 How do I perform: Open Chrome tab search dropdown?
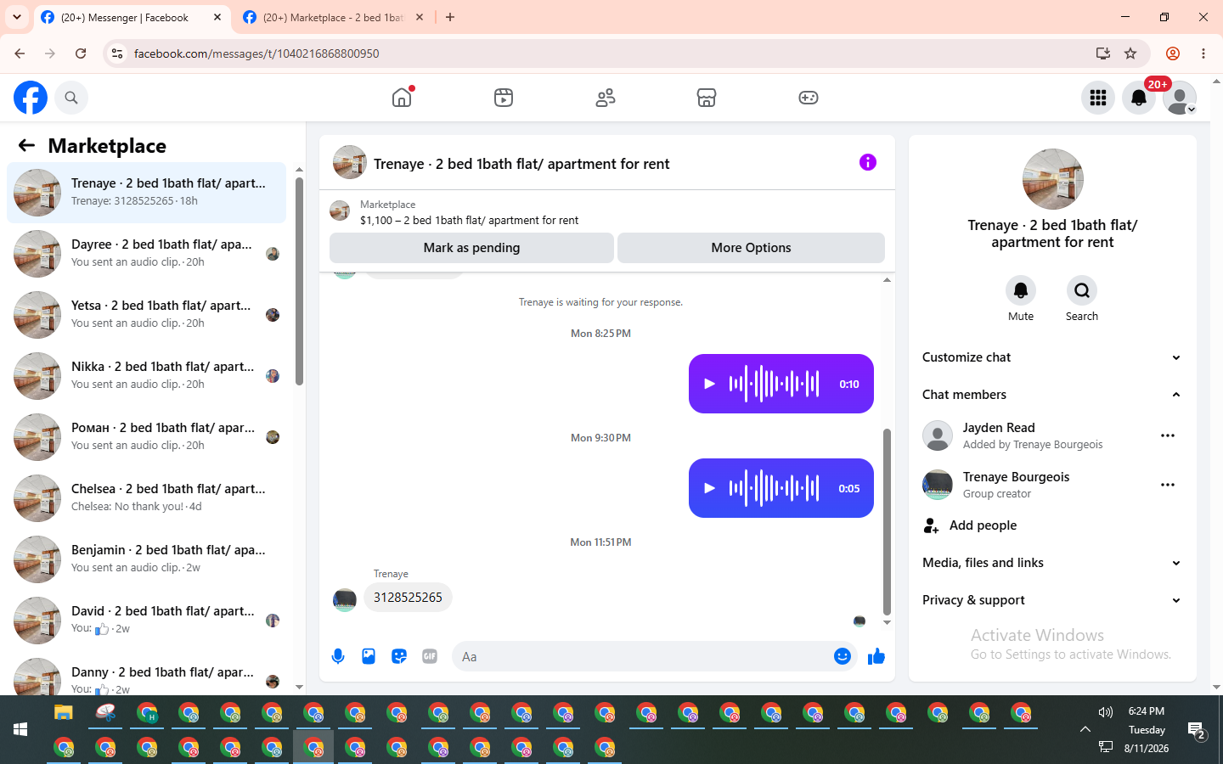click(17, 17)
